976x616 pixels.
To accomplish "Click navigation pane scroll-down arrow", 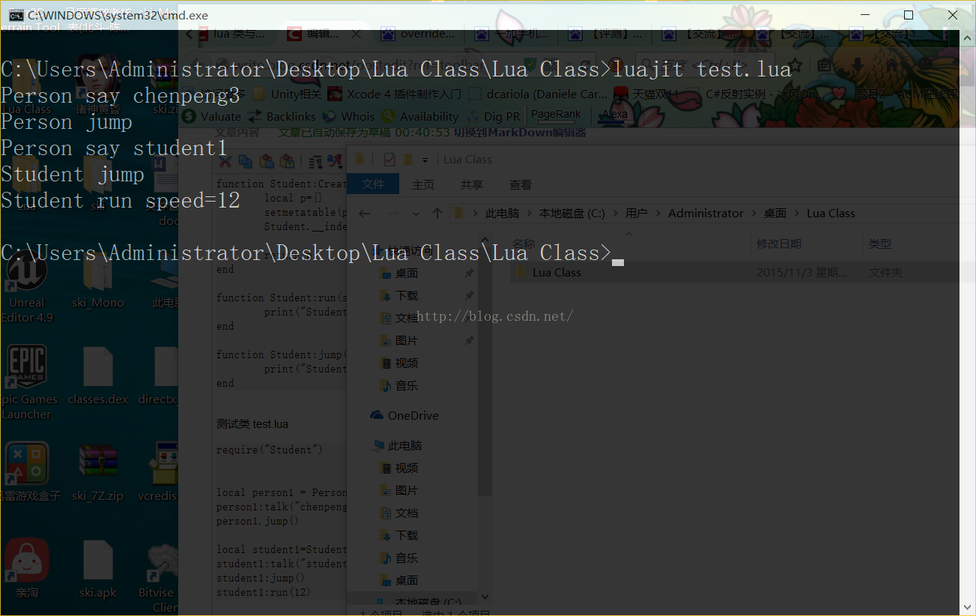I will tap(485, 597).
